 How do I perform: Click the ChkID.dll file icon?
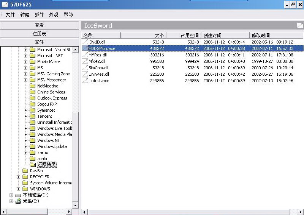(85, 42)
